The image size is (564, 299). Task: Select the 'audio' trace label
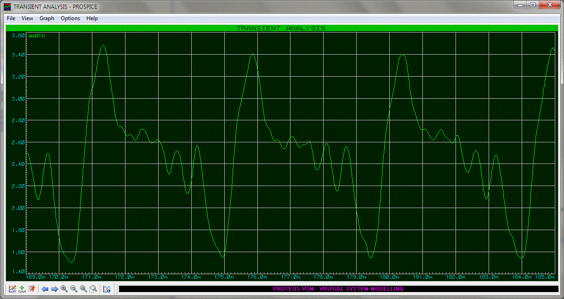tap(37, 35)
